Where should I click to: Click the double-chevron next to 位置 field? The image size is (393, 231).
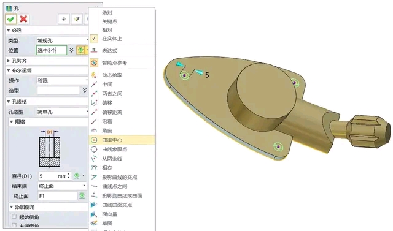[71, 50]
